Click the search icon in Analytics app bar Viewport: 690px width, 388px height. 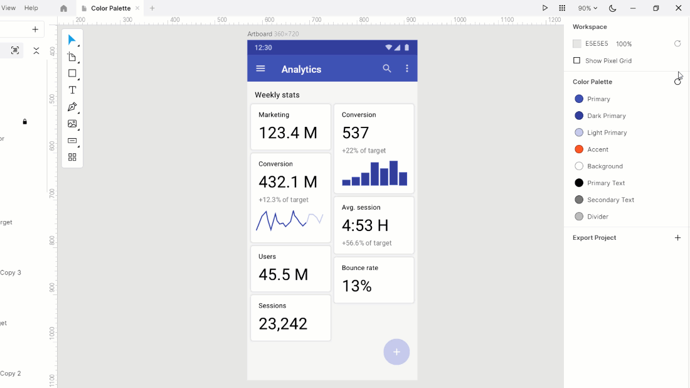point(387,68)
